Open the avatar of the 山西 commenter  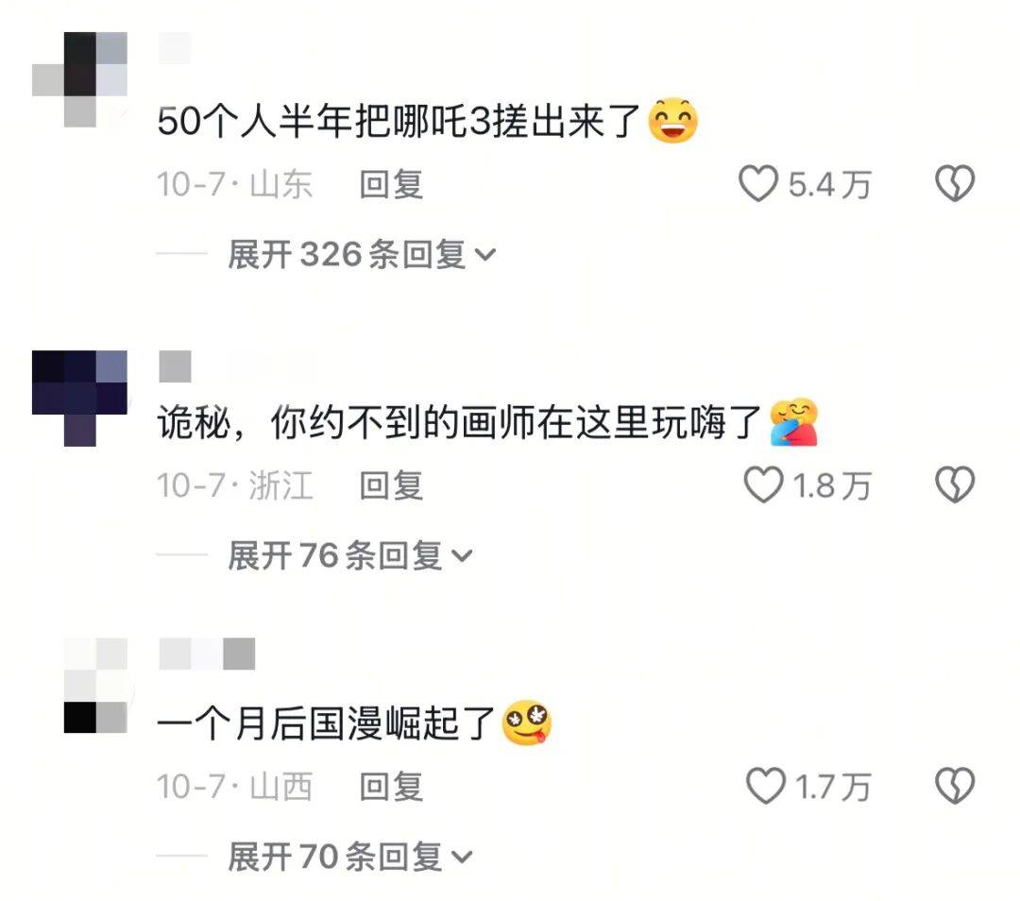pyautogui.click(x=95, y=686)
